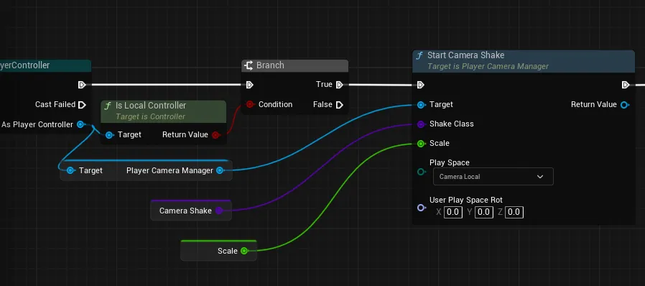645x286 pixels.
Task: Open the Play Space Camera Local dropdown
Action: [x=493, y=177]
